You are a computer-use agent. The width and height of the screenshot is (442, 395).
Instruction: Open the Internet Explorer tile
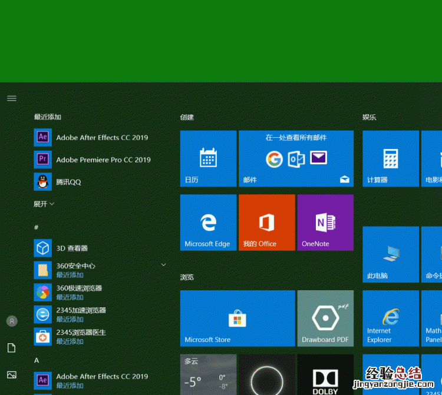click(390, 318)
